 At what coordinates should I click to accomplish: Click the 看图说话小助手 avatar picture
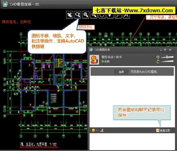(x=94, y=60)
